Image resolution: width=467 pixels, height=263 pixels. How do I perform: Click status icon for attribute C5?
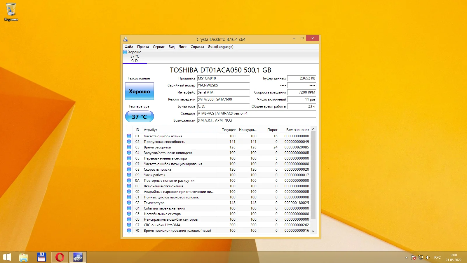tap(129, 214)
